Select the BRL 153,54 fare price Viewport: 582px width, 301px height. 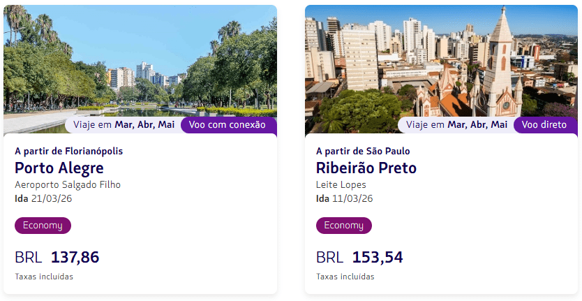(x=359, y=257)
